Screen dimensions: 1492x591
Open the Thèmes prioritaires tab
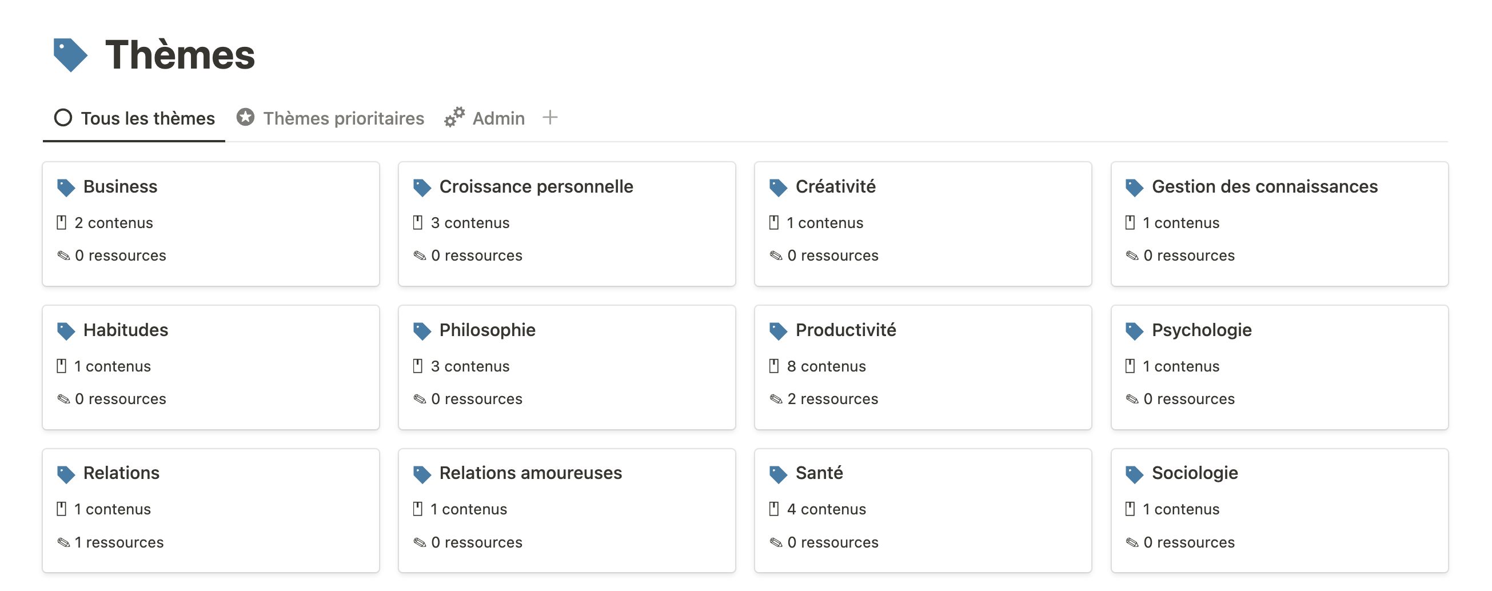(x=343, y=119)
